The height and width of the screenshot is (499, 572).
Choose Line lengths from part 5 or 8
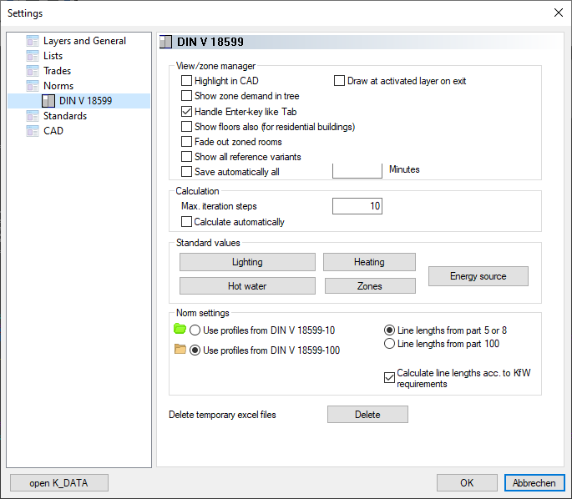click(x=389, y=330)
